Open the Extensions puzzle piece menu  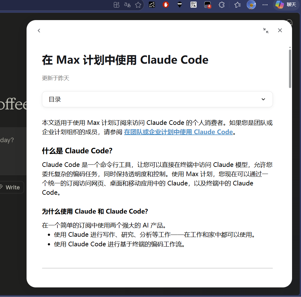pos(222,5)
